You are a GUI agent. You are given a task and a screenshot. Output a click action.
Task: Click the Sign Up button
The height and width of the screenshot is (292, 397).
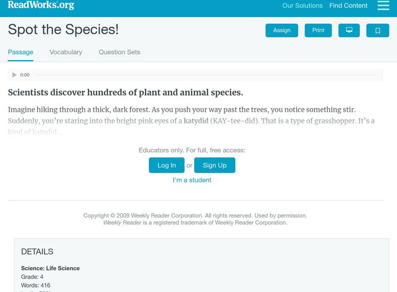(214, 165)
